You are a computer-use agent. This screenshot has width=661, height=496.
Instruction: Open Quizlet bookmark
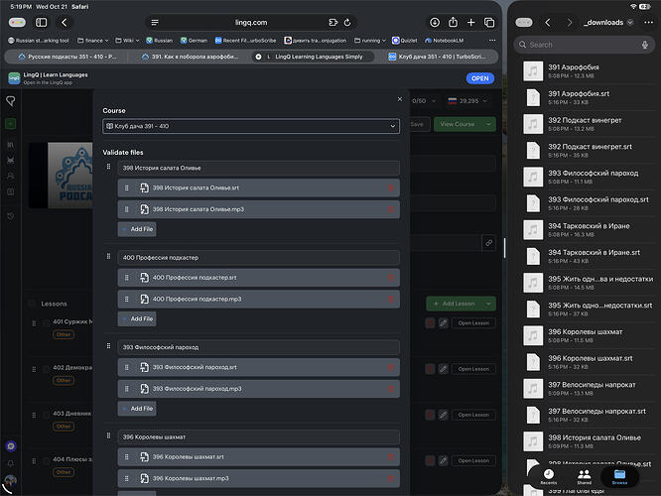(404, 41)
